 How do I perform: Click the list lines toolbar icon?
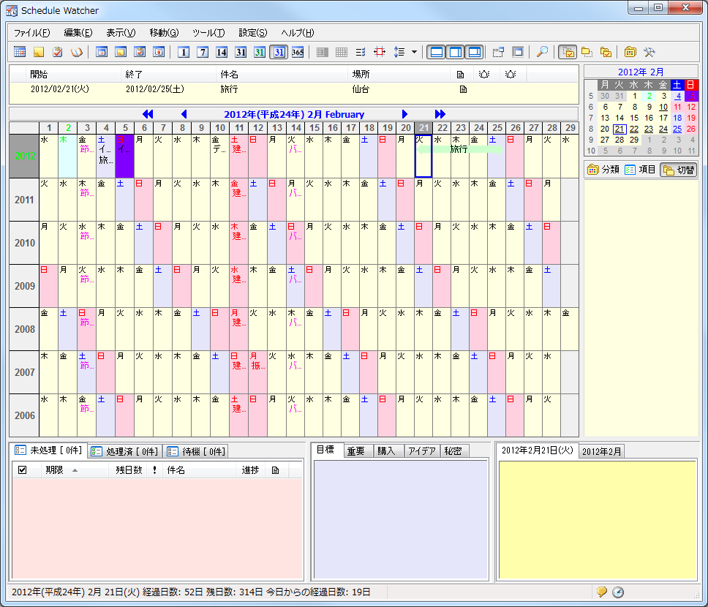pyautogui.click(x=361, y=52)
